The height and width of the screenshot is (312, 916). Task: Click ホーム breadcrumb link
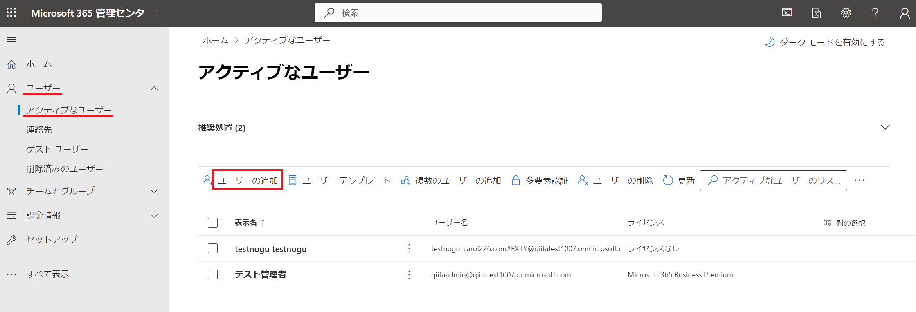(216, 40)
